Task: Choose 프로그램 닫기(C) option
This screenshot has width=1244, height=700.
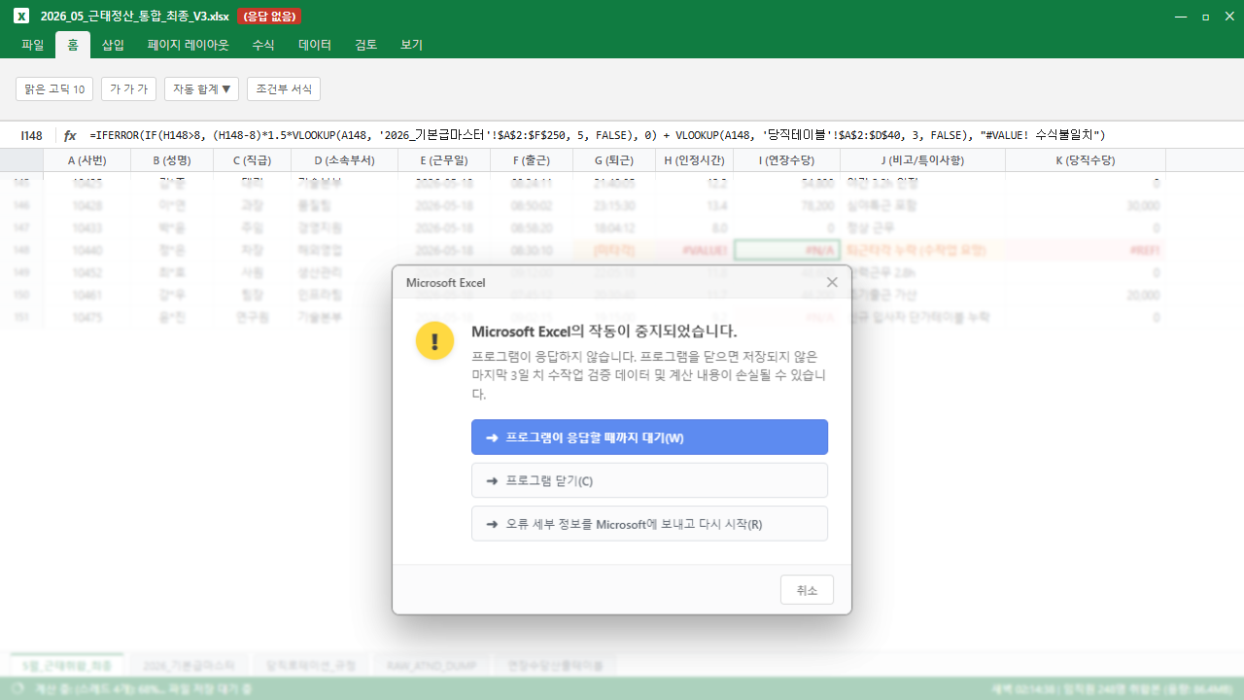Action: (x=649, y=480)
